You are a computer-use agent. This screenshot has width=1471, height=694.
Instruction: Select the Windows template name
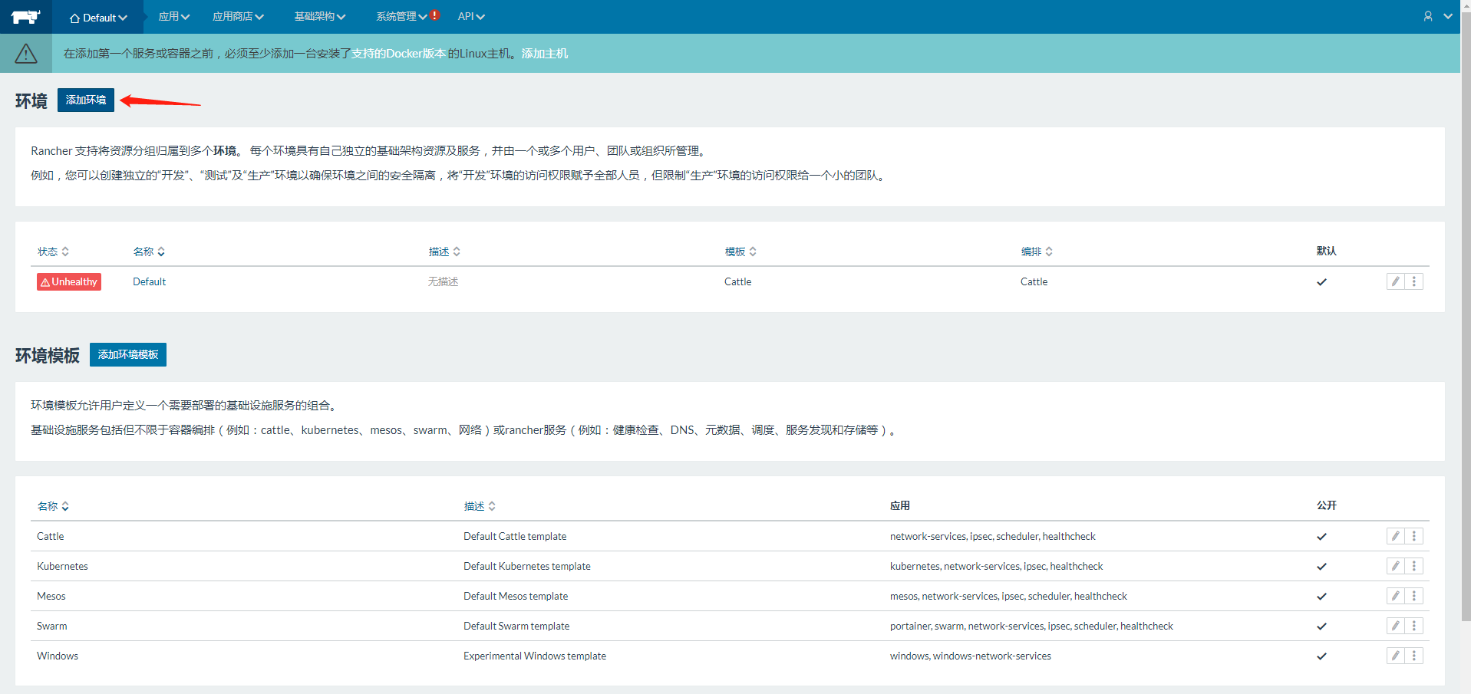58,656
